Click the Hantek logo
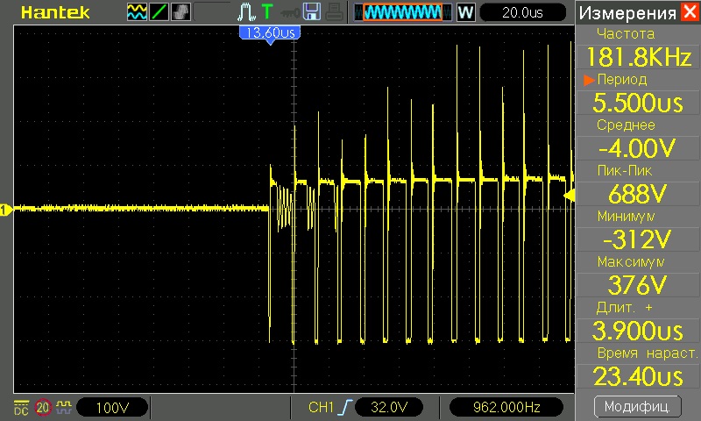The height and width of the screenshot is (421, 701). click(x=55, y=12)
